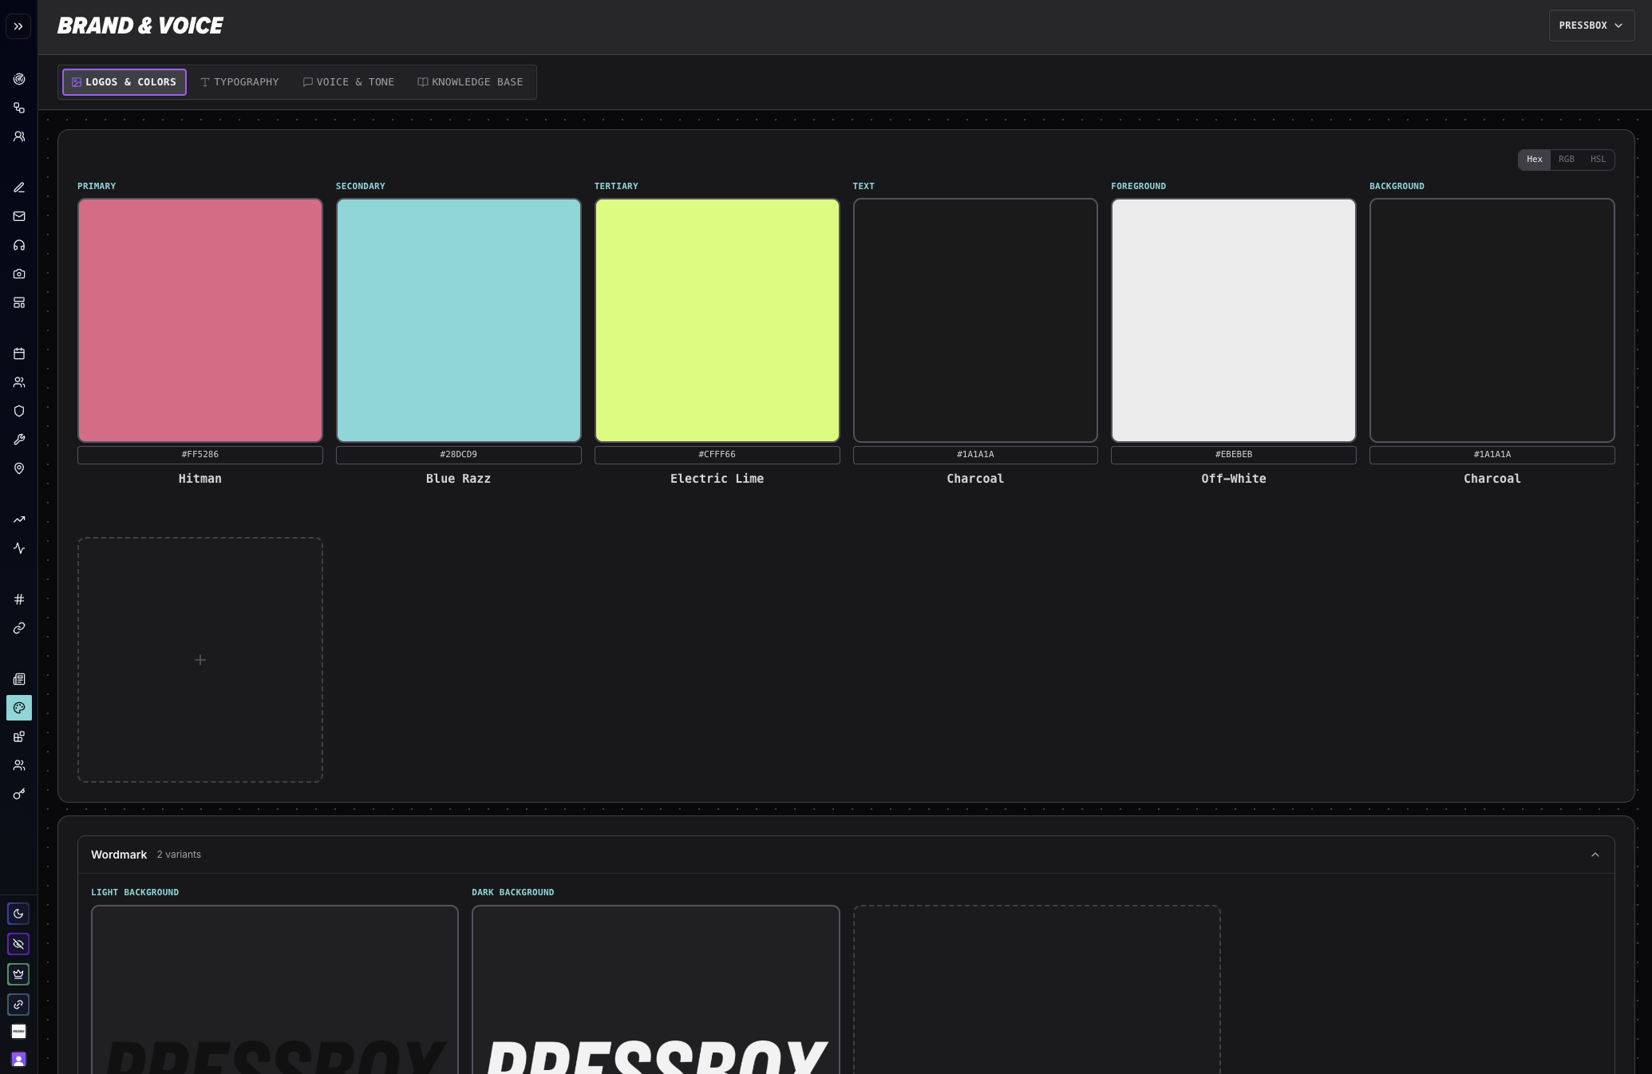Toggle the crossed-eye visibility button
This screenshot has width=1652, height=1074.
[18, 944]
